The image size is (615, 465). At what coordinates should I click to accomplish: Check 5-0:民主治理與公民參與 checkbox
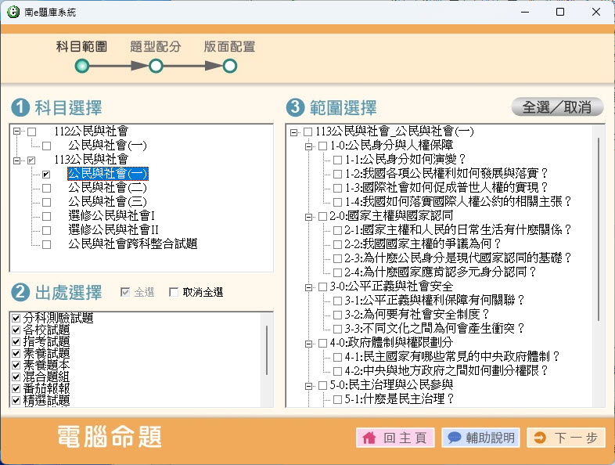[x=323, y=386]
